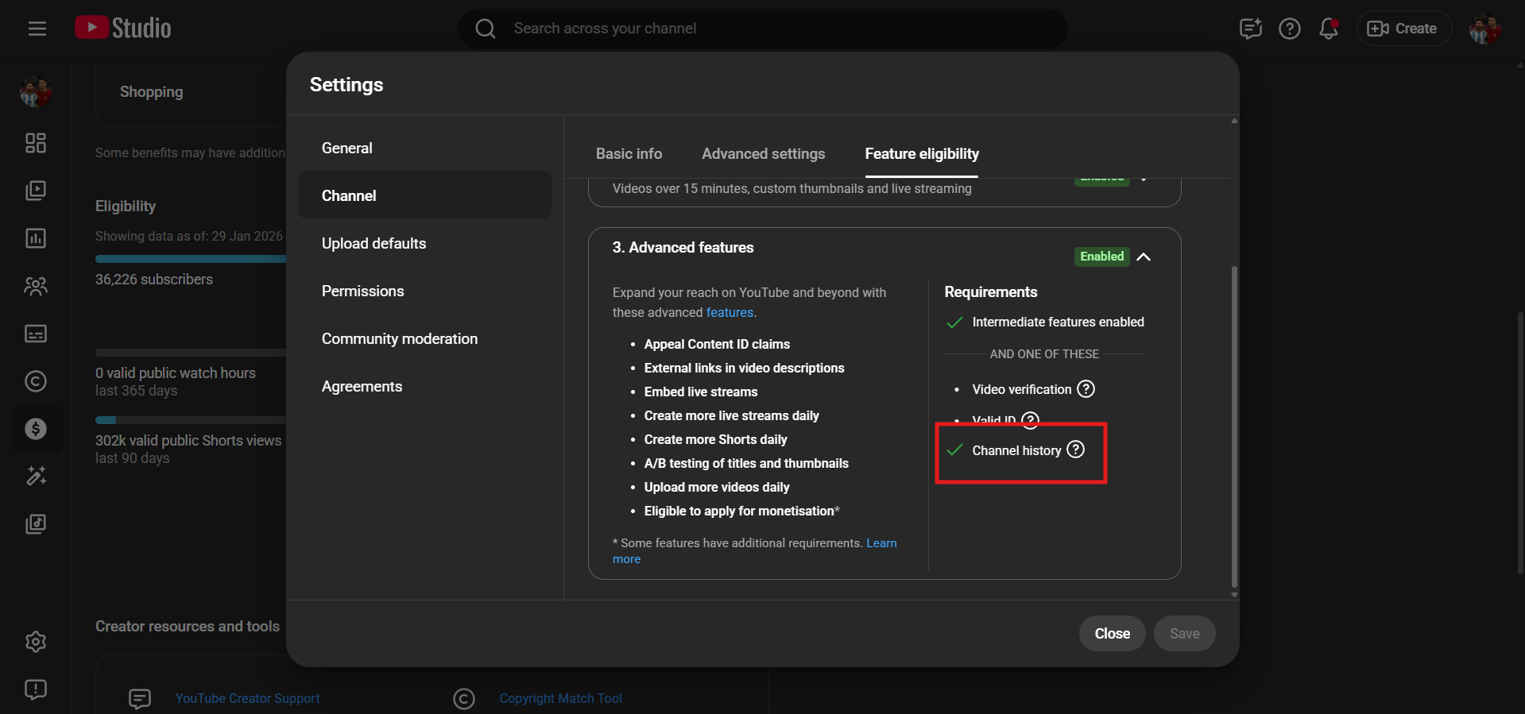This screenshot has height=714, width=1525.
Task: Open the notifications bell icon
Action: pos(1328,29)
